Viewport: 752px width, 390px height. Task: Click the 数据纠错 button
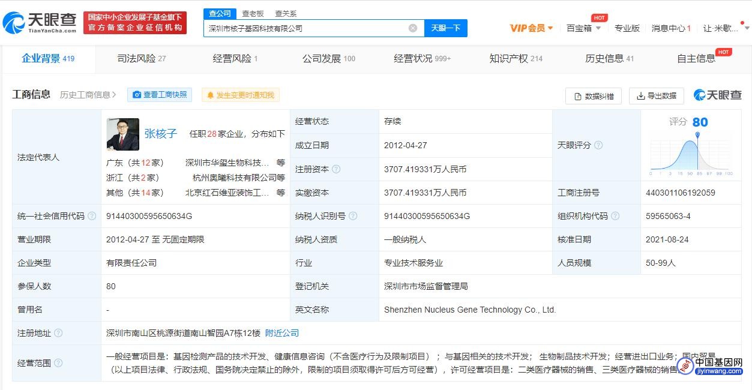coord(594,96)
